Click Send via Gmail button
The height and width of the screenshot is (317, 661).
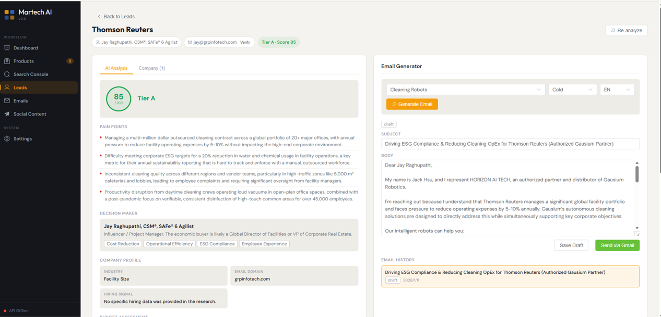click(617, 245)
